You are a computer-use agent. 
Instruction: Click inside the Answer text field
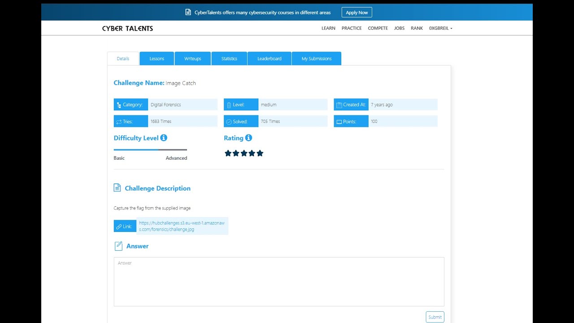(x=279, y=282)
